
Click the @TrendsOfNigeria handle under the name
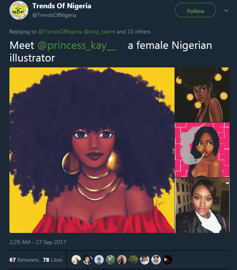[54, 15]
